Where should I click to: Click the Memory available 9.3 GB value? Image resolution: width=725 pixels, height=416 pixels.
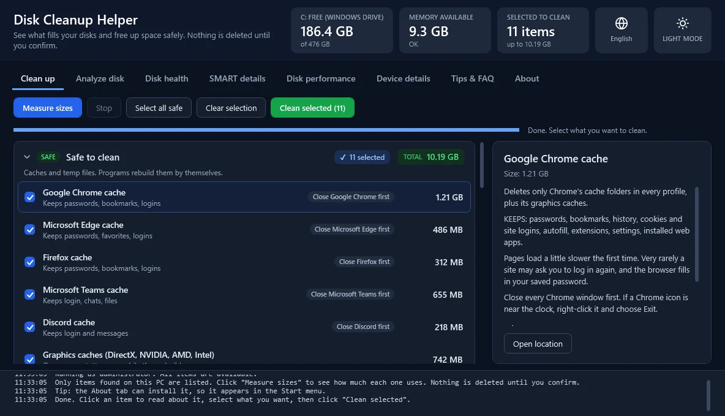click(429, 31)
